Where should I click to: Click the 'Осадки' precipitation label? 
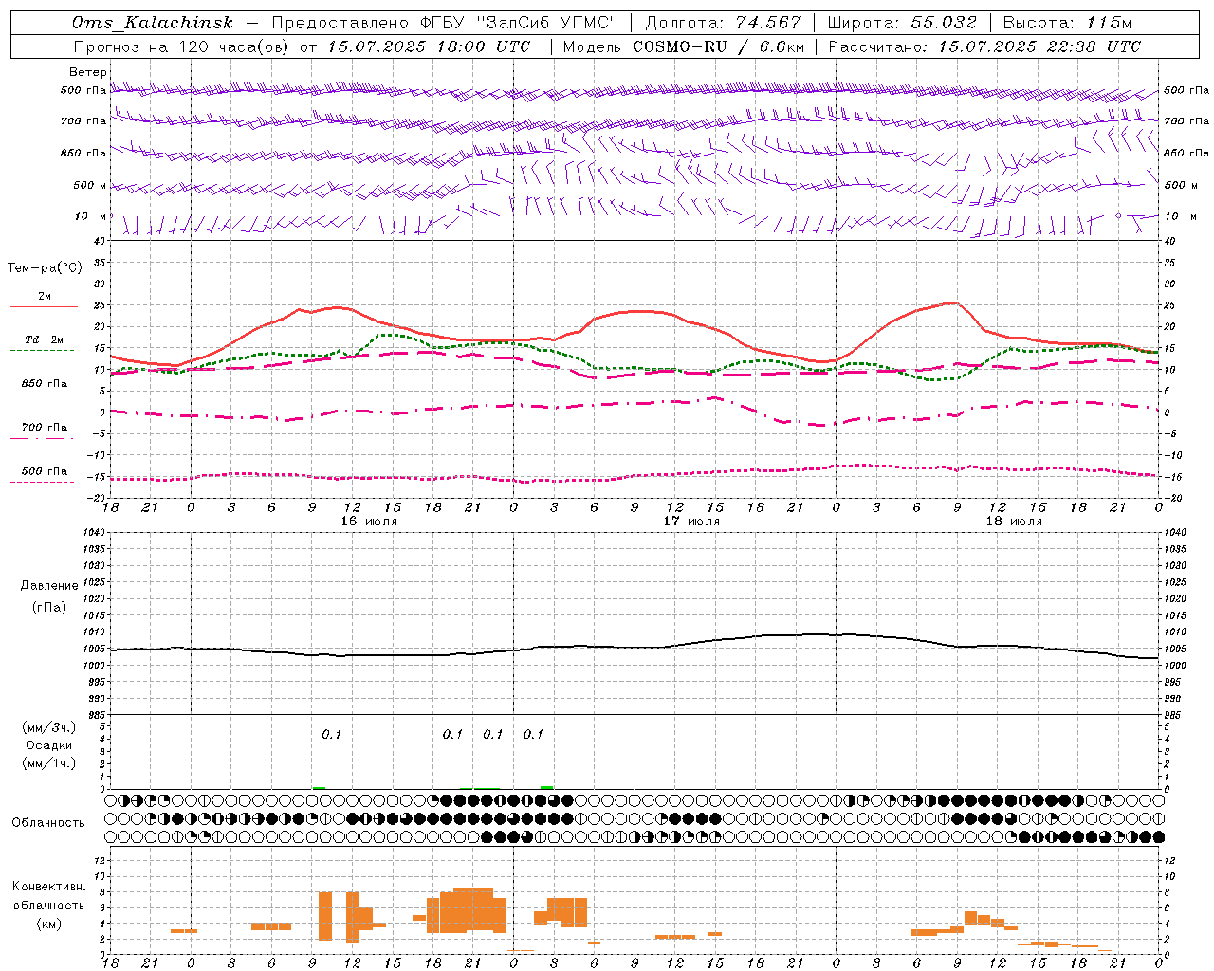[49, 745]
